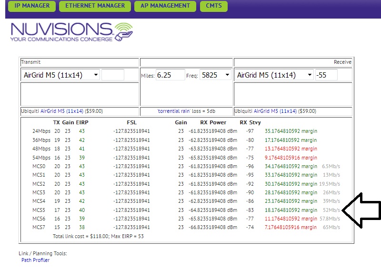
Task: Open the ETHERNET MANAGER tab
Action: tap(95, 6)
